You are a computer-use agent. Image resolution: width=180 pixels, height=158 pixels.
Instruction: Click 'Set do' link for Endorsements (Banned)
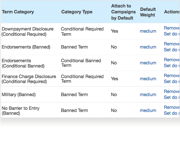click(172, 50)
